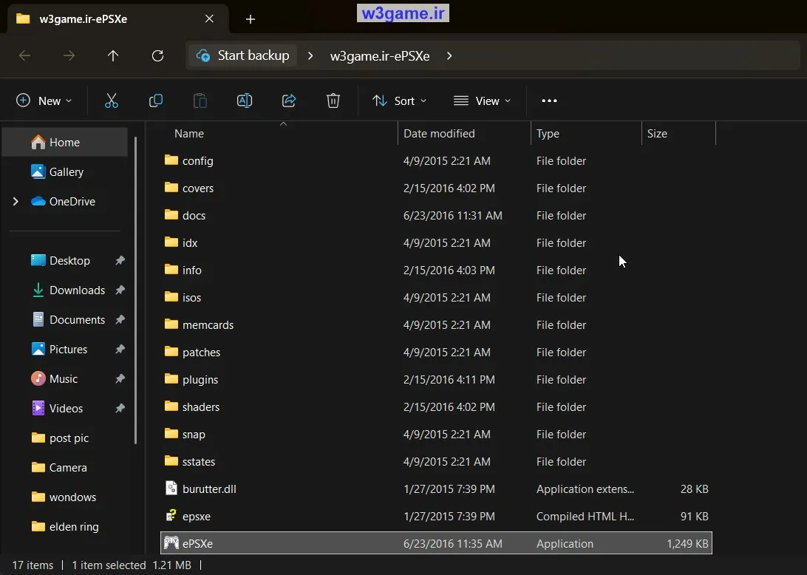Viewport: 807px width, 575px height.
Task: Open the elden ring folder in sidebar
Action: [65, 527]
